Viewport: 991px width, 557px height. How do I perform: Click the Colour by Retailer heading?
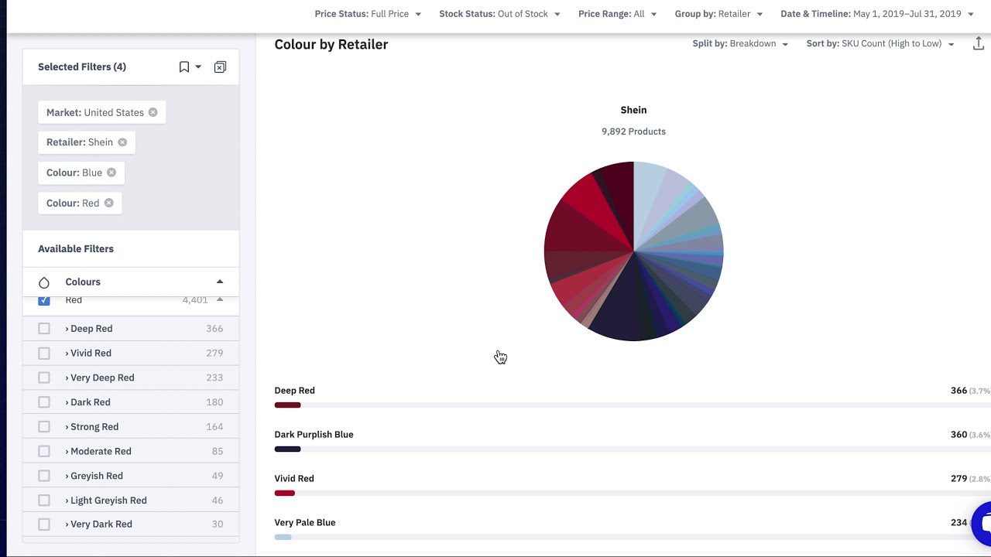[x=331, y=44]
